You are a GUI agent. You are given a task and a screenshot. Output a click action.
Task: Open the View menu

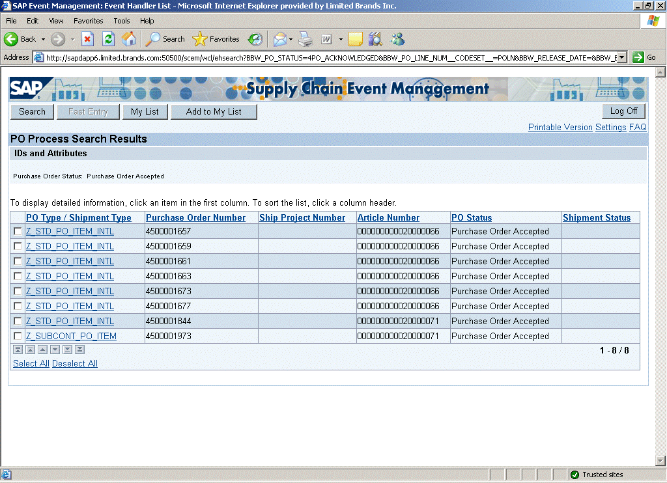(56, 21)
